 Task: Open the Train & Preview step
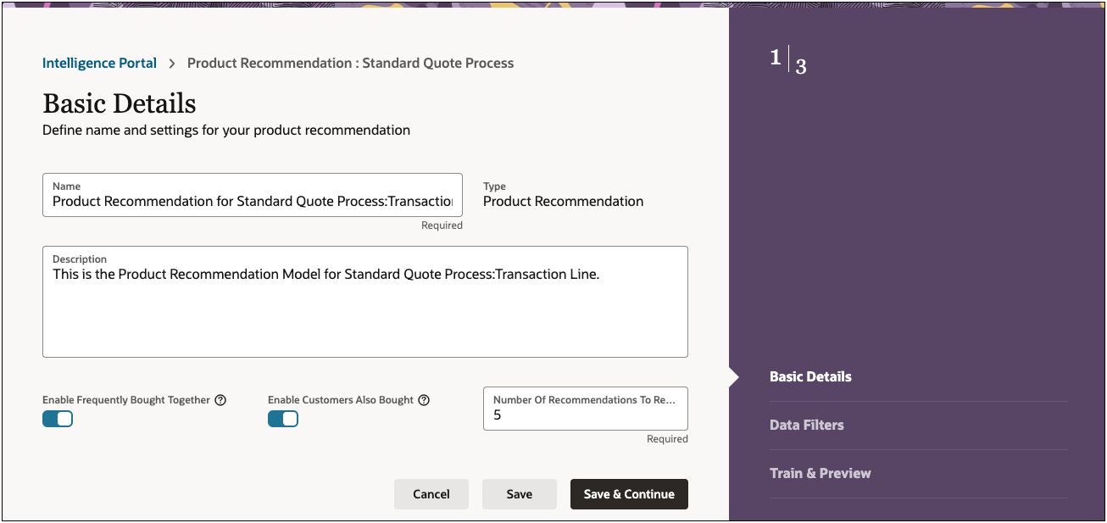pos(820,473)
